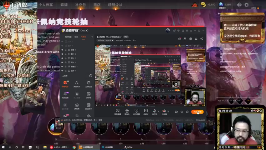Hide the 文本 1 layer
This screenshot has height=150, width=266.
click(62, 50)
